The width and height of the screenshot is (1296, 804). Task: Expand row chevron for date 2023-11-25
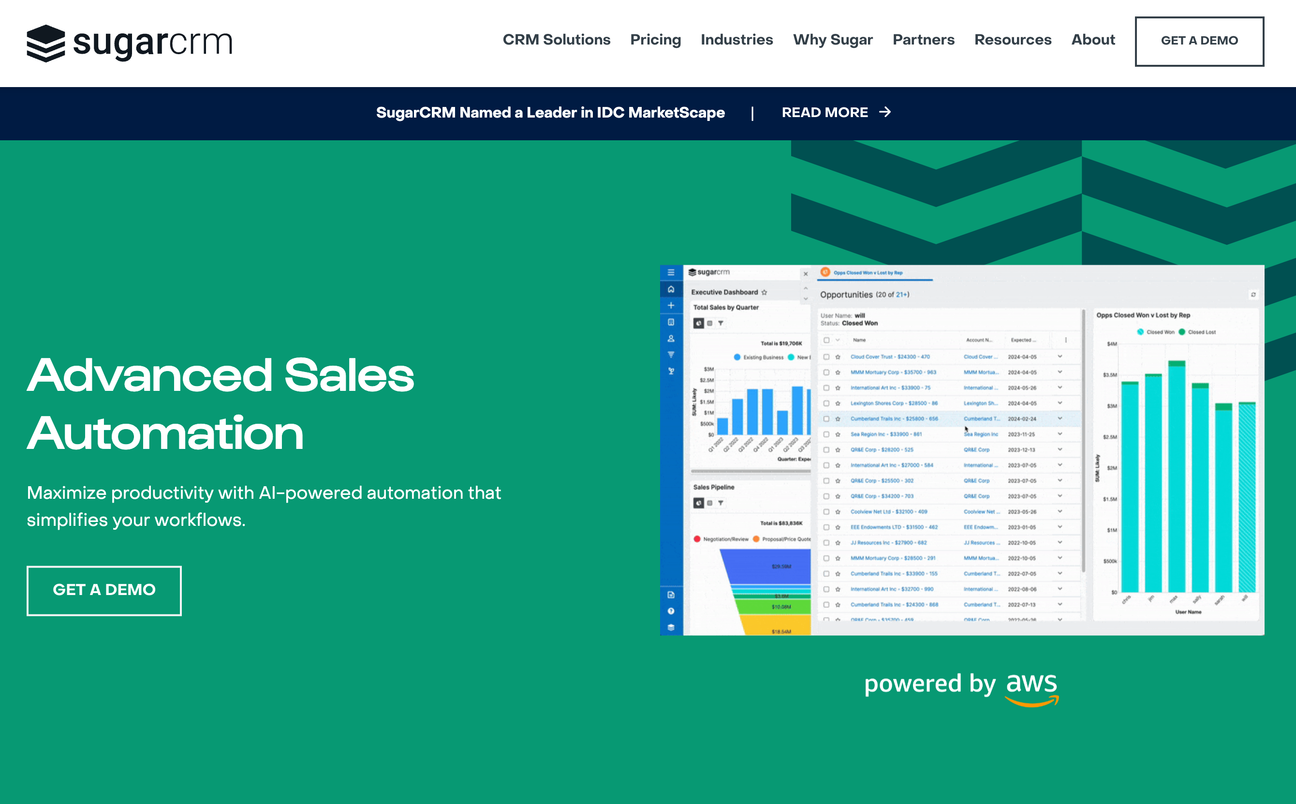coord(1060,434)
